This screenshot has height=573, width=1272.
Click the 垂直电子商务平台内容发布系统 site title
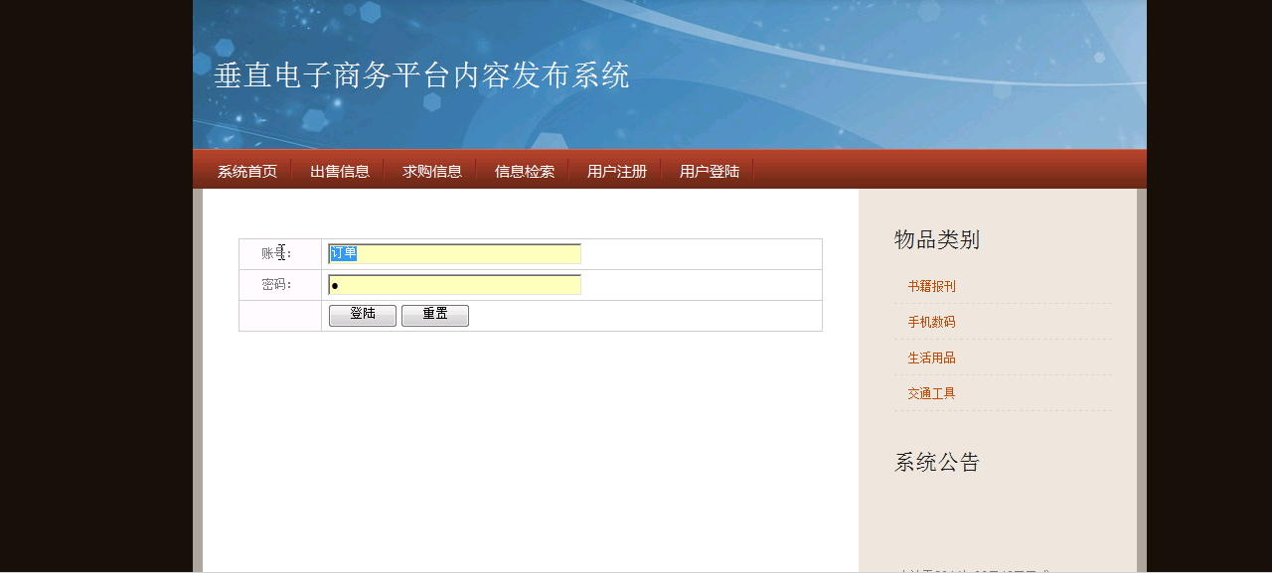(422, 75)
